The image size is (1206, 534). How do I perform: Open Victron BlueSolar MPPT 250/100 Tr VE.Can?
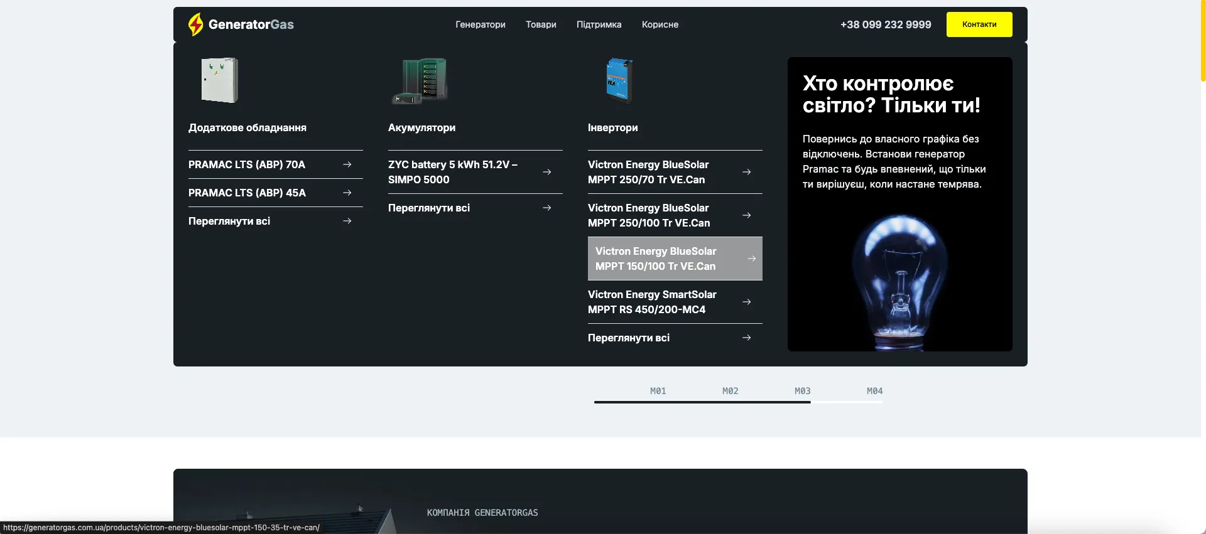[x=649, y=215]
